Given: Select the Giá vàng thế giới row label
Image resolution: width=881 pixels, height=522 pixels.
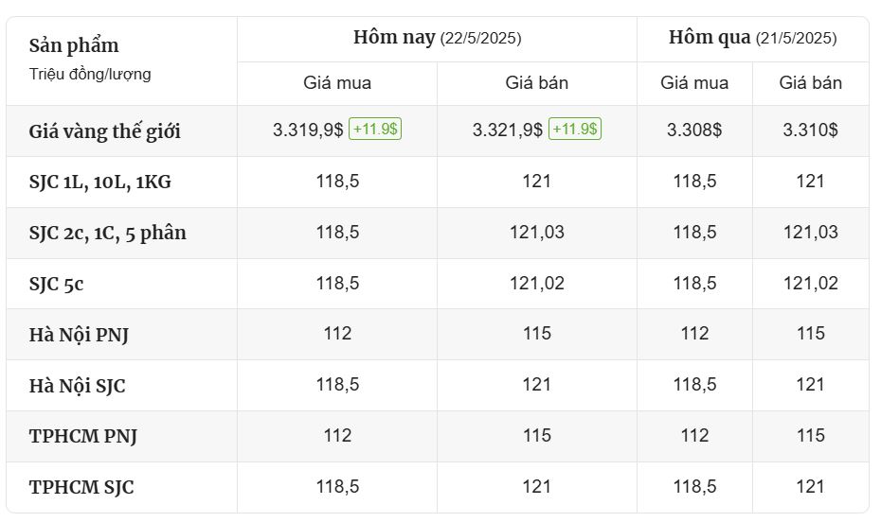Looking at the screenshot, I should coord(104,131).
